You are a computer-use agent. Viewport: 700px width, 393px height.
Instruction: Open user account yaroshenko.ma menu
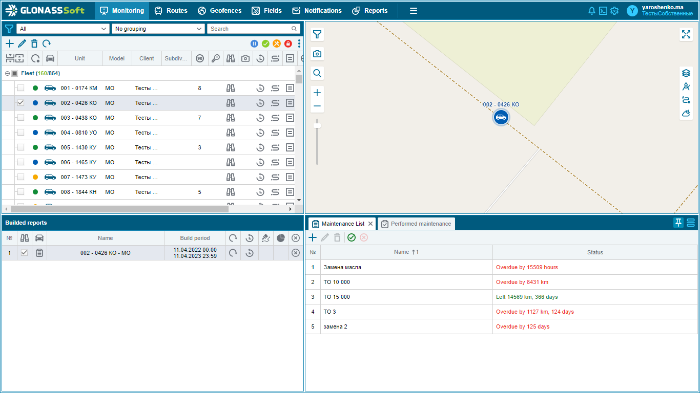tap(660, 11)
